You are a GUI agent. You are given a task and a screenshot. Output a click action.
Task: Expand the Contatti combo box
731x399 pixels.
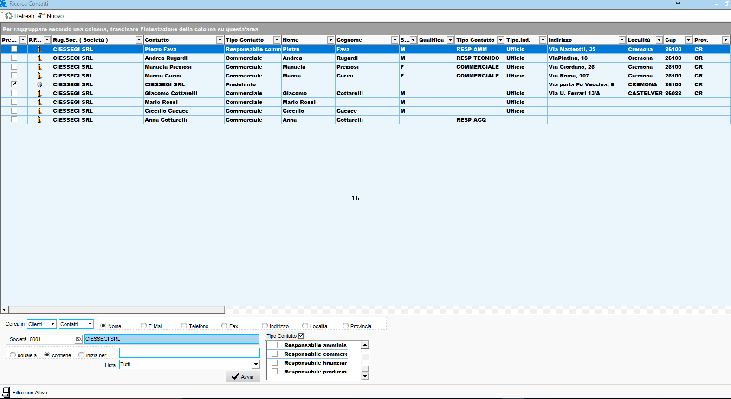(90, 324)
